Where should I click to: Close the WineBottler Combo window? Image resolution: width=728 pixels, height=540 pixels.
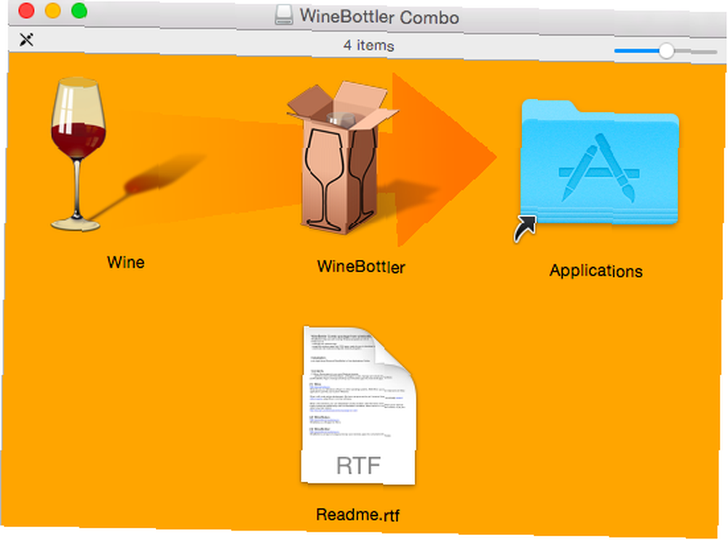(26, 10)
